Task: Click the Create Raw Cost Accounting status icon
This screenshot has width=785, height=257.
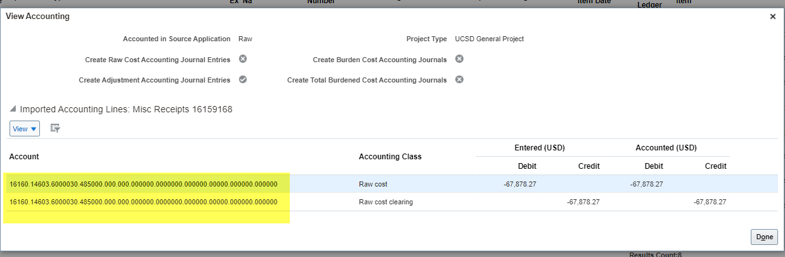Action: point(243,59)
